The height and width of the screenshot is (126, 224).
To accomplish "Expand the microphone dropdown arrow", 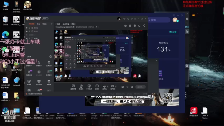I will [108, 86].
